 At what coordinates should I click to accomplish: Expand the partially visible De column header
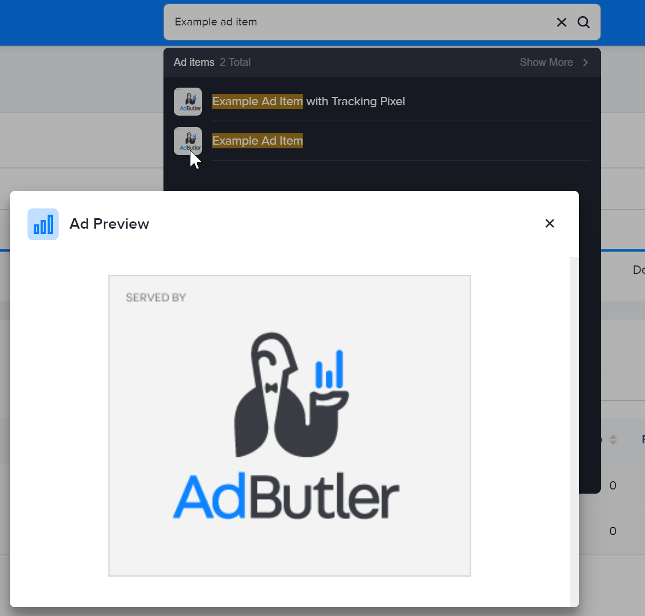click(x=639, y=270)
